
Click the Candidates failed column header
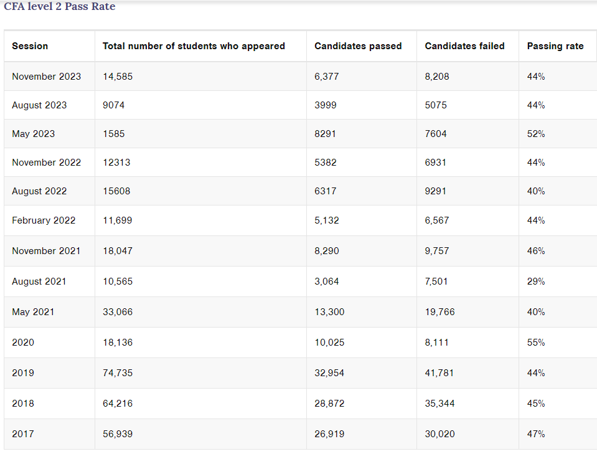pos(464,46)
